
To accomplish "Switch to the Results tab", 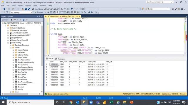I will pyautogui.click(x=50, y=59).
